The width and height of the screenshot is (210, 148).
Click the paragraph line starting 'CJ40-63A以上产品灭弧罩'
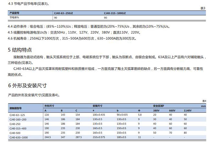108,69
